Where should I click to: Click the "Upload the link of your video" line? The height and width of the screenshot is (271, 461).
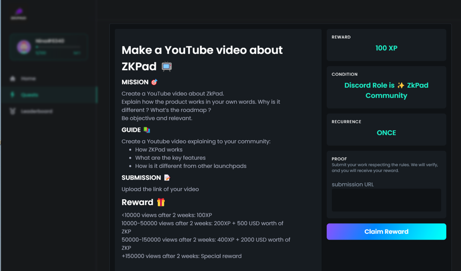click(160, 189)
